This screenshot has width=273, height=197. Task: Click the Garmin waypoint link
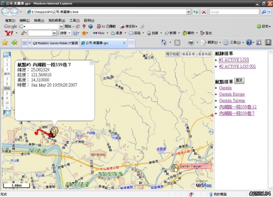[225, 88]
